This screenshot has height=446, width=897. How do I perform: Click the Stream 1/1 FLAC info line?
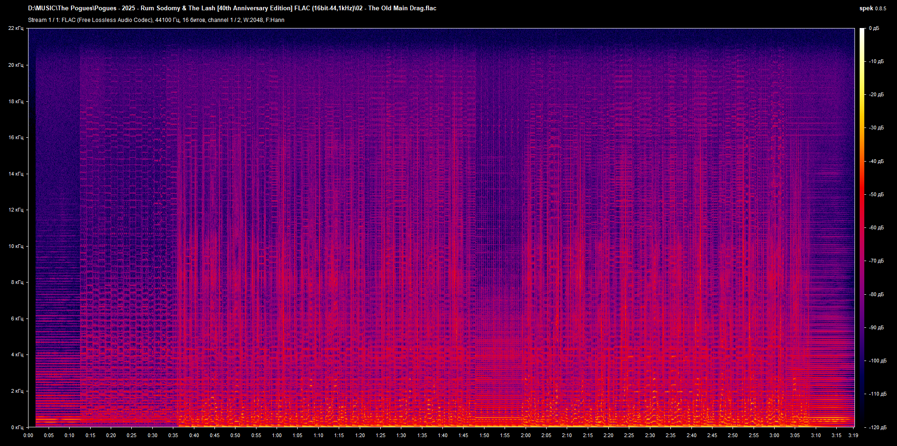click(x=156, y=20)
